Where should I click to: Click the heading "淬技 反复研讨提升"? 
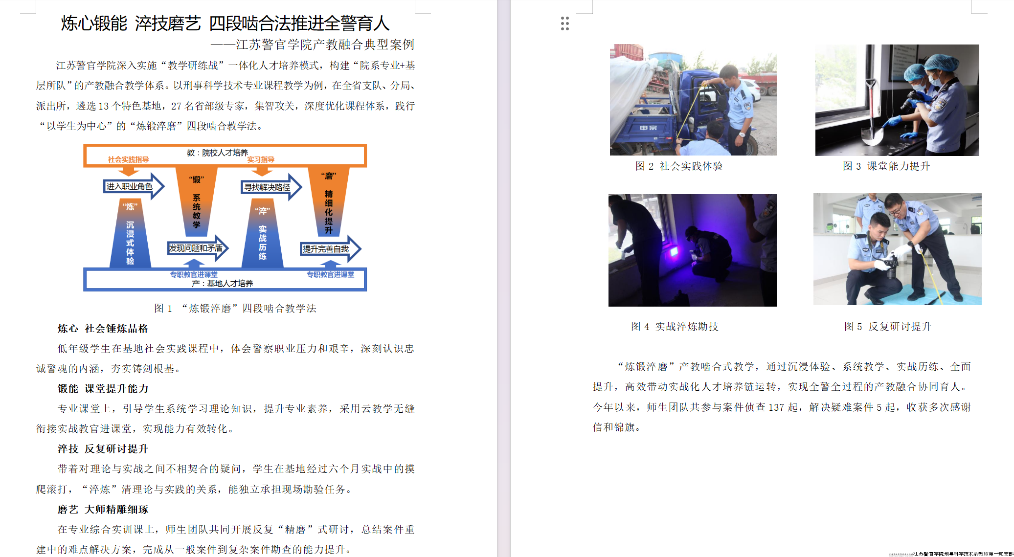[103, 449]
